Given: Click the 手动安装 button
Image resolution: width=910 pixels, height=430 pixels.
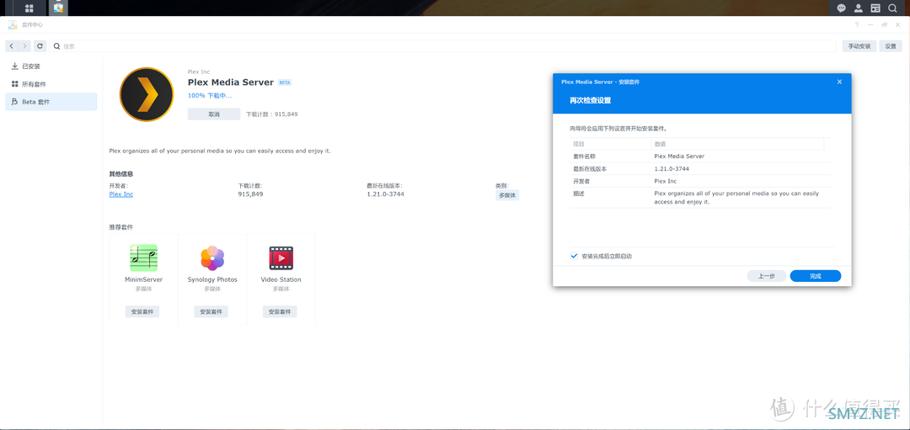Looking at the screenshot, I should click(x=859, y=45).
